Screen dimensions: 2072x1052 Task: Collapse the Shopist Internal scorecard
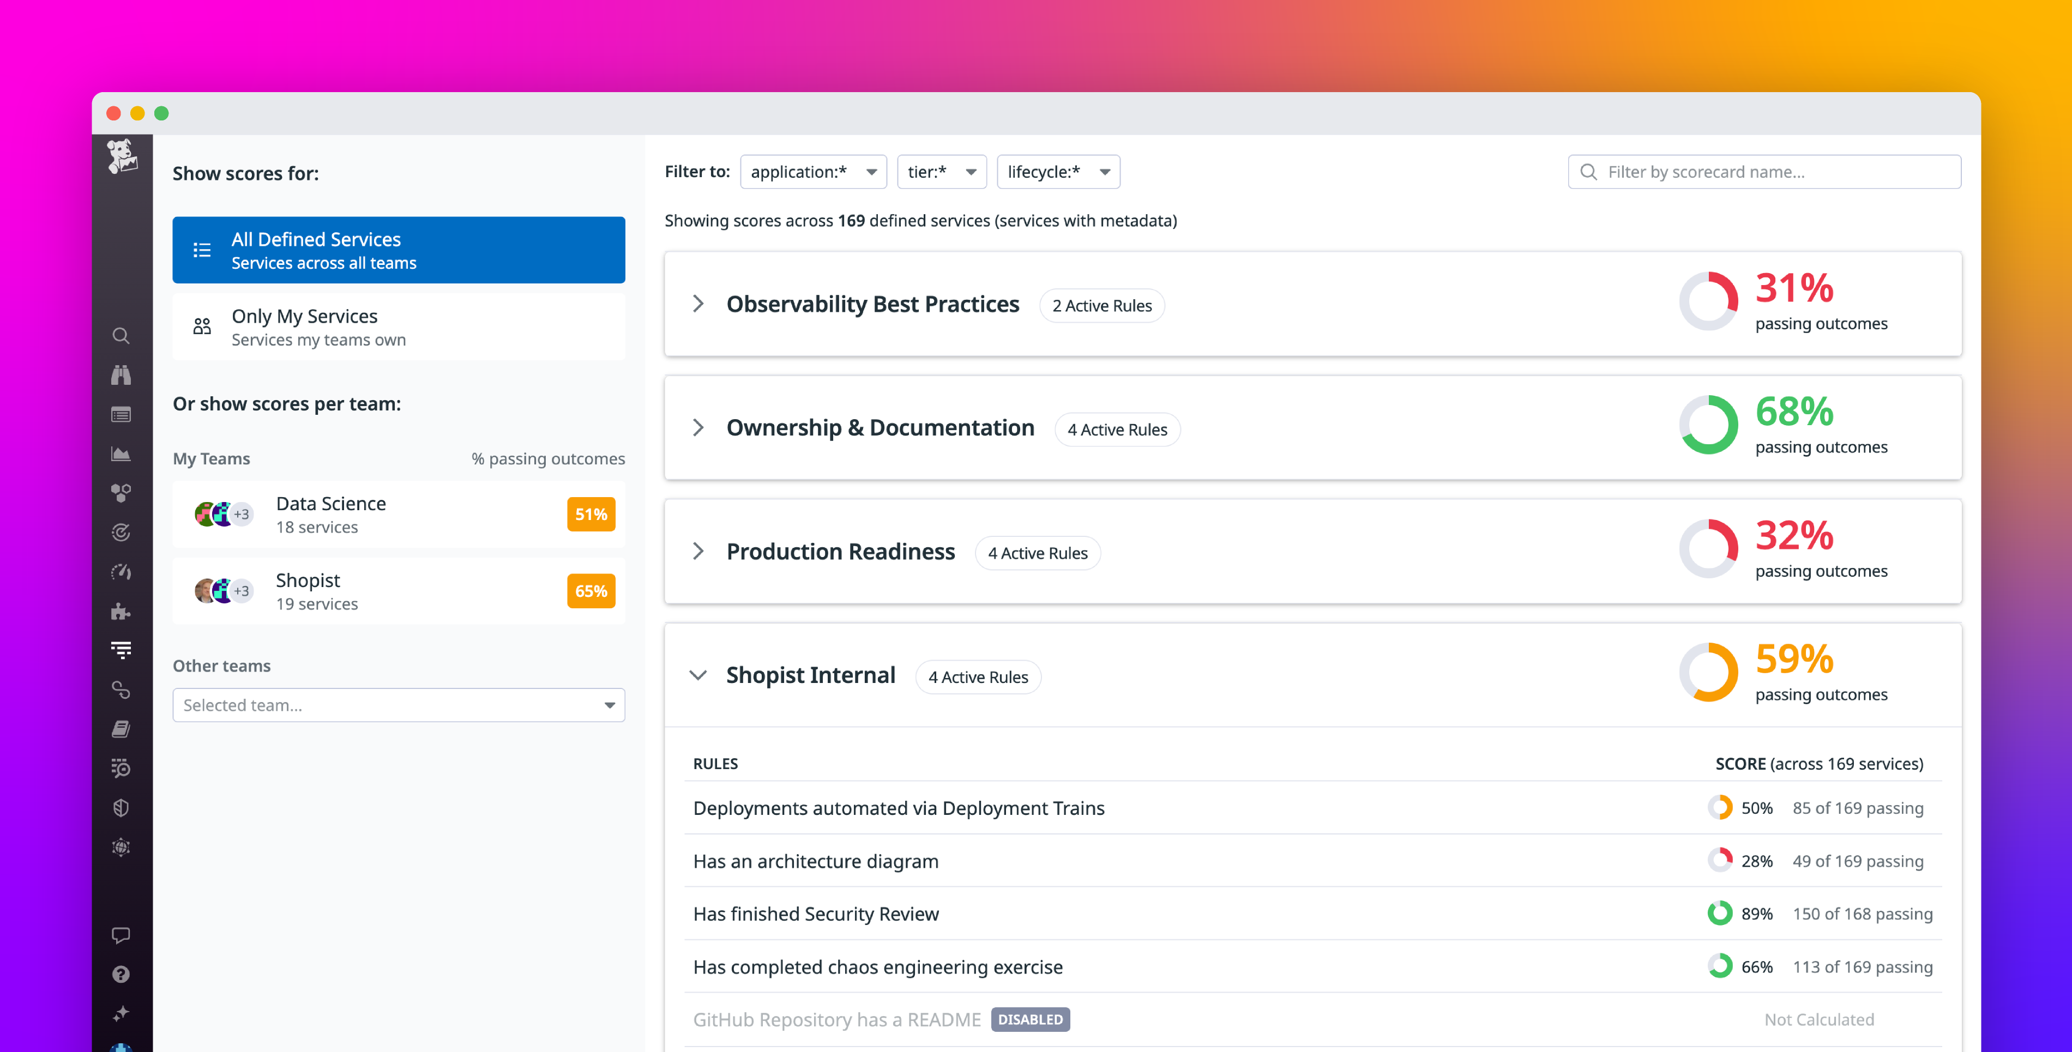point(697,675)
